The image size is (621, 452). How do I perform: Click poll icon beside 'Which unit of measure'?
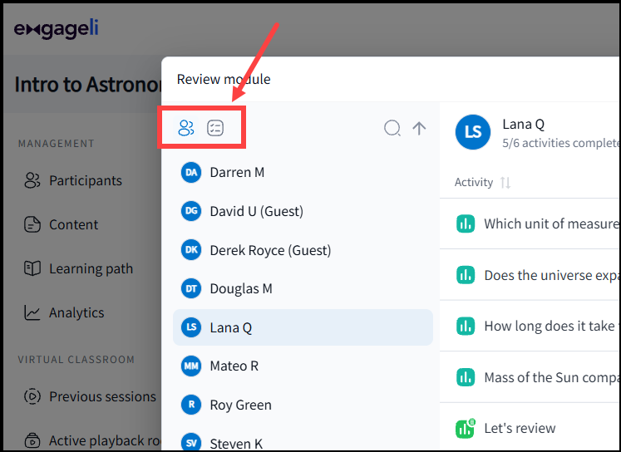click(466, 224)
